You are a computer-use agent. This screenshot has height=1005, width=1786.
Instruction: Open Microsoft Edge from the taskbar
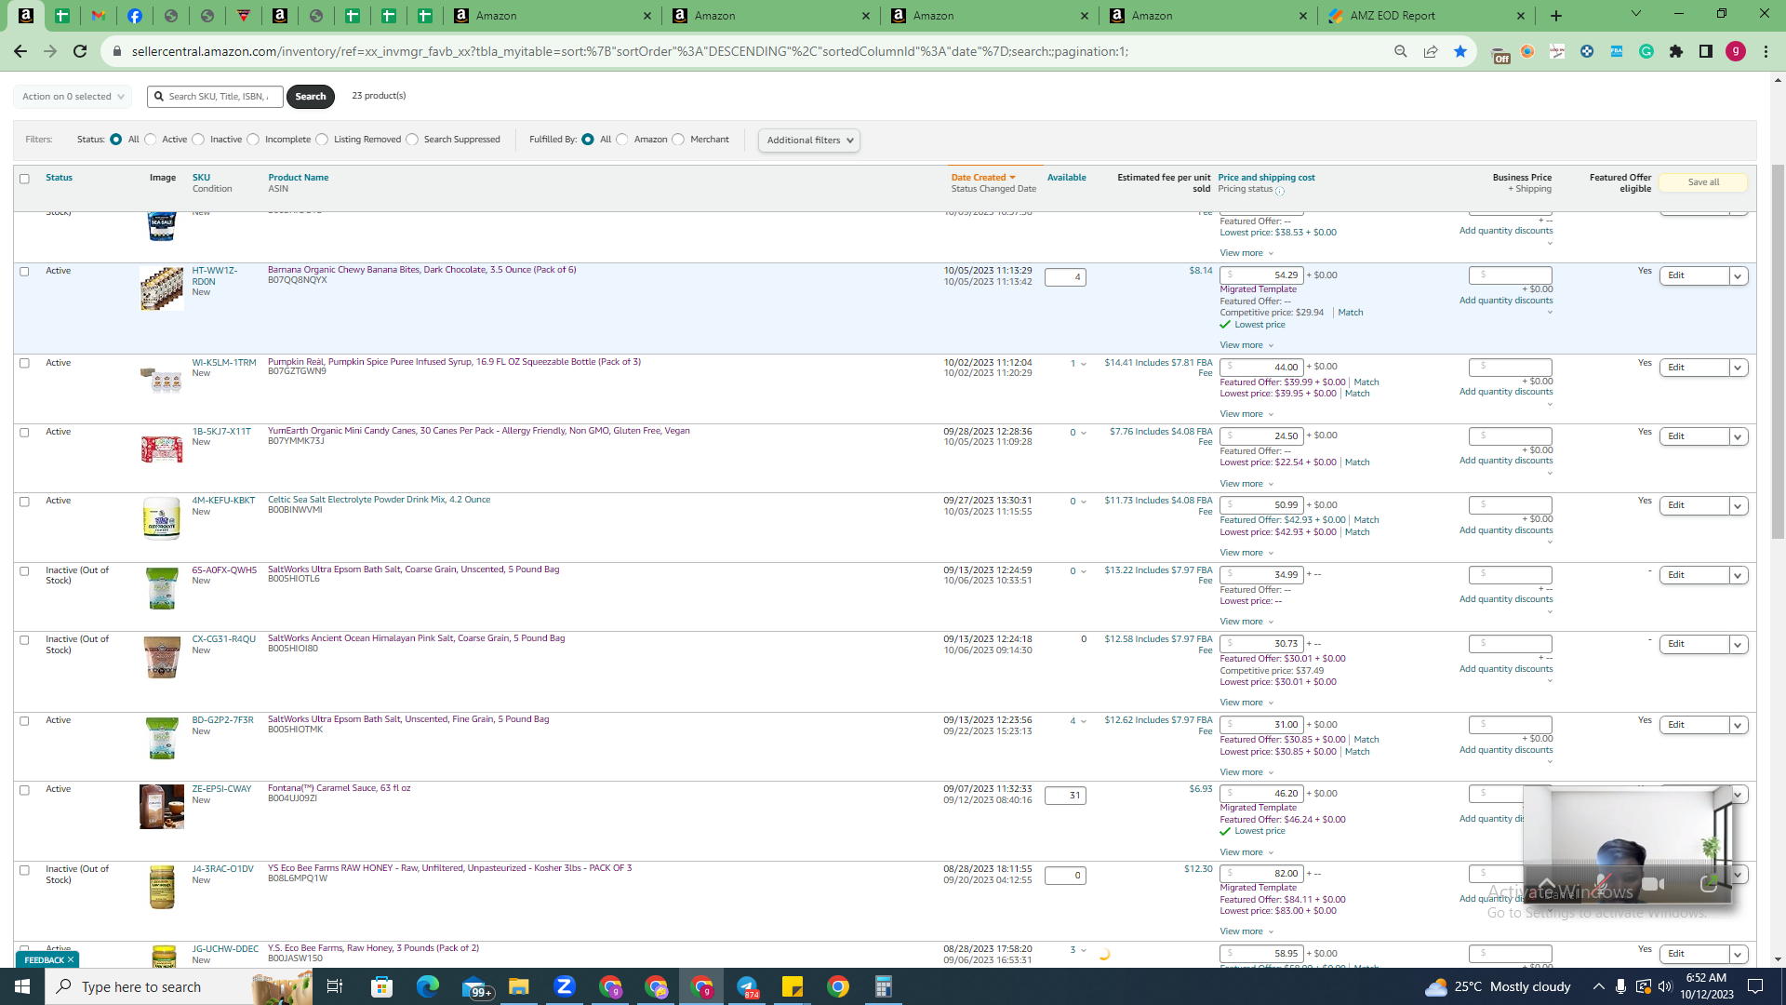point(428,986)
